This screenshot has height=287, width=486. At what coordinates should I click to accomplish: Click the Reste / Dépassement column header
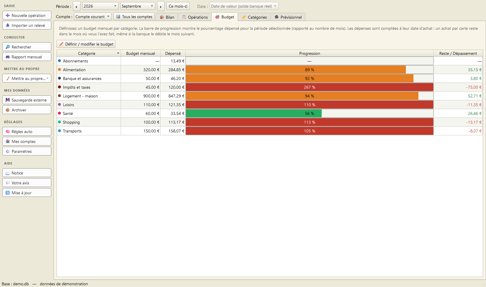458,53
